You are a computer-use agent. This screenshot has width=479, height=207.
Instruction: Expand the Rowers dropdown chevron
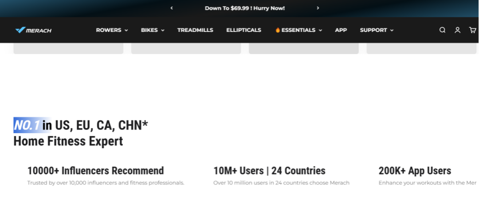126,30
